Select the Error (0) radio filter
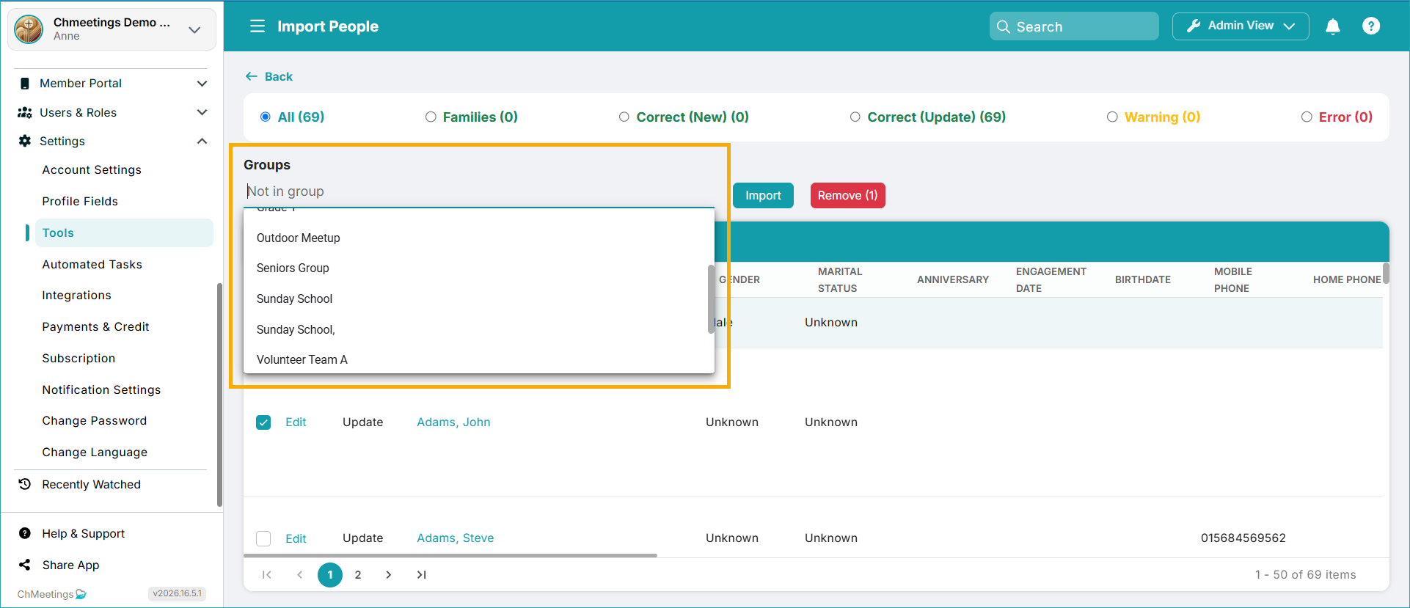This screenshot has width=1410, height=608. click(x=1306, y=117)
